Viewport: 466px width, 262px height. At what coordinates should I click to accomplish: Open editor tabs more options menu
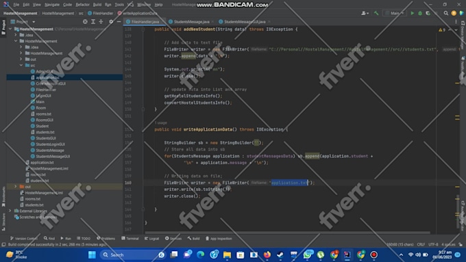pos(456,22)
